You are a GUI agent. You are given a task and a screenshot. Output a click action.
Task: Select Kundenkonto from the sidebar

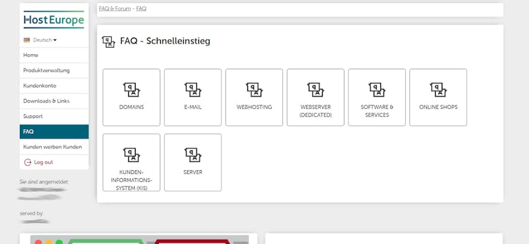[54, 86]
